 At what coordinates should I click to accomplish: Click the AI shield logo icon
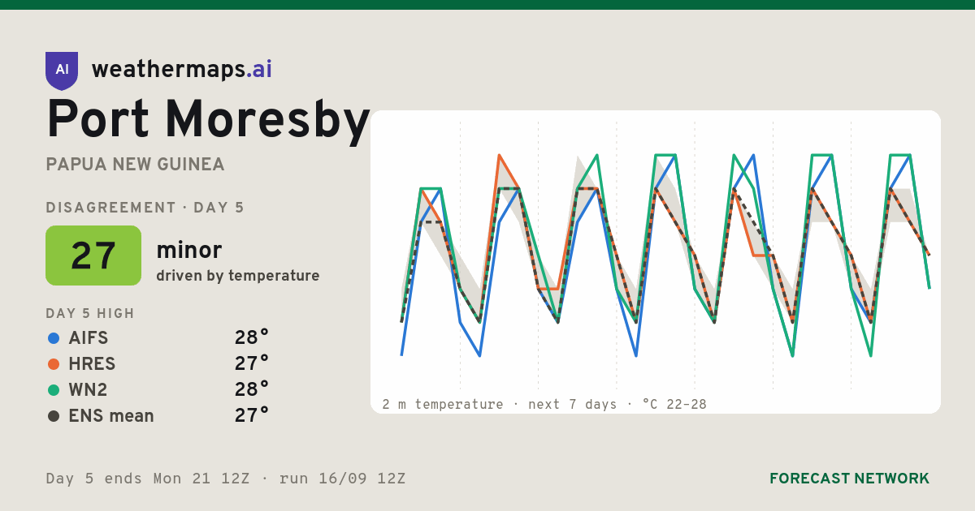(62, 71)
